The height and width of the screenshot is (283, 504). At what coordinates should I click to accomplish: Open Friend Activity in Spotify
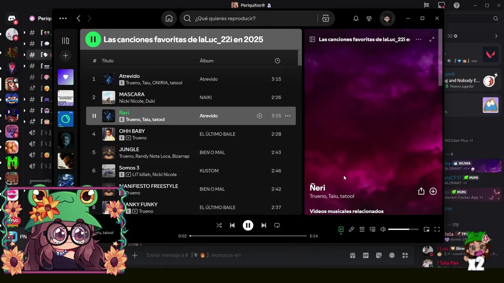point(369,18)
